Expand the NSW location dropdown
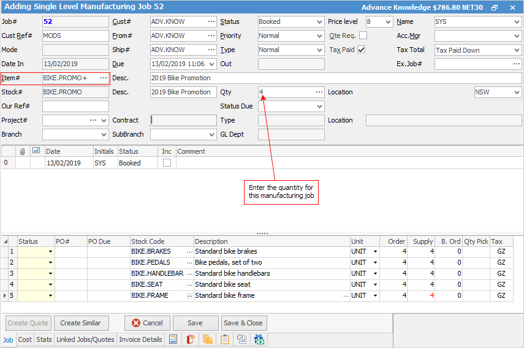 [516, 93]
